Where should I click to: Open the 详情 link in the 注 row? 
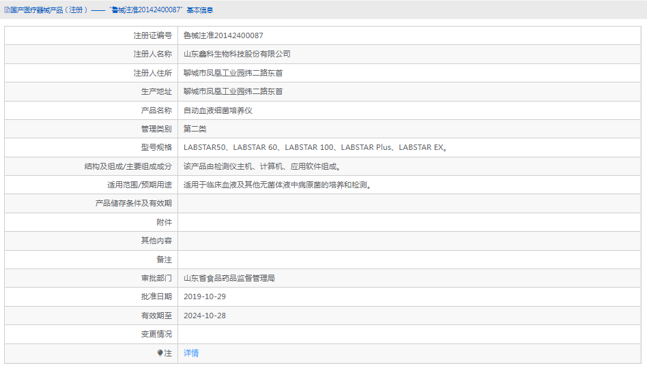[191, 353]
